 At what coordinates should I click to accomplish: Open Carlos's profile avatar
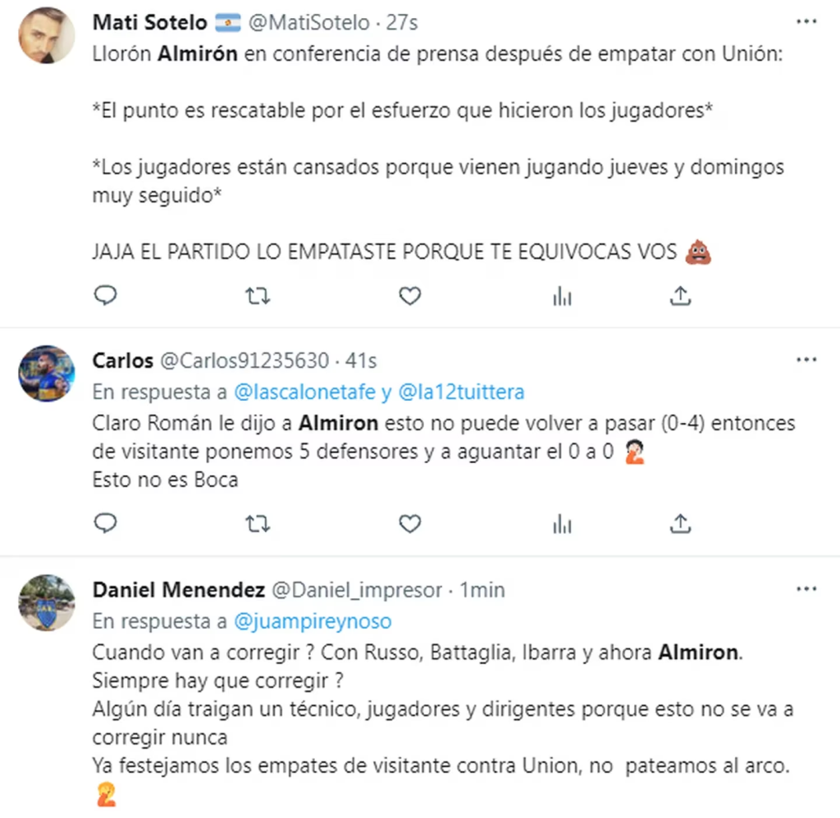(x=47, y=373)
